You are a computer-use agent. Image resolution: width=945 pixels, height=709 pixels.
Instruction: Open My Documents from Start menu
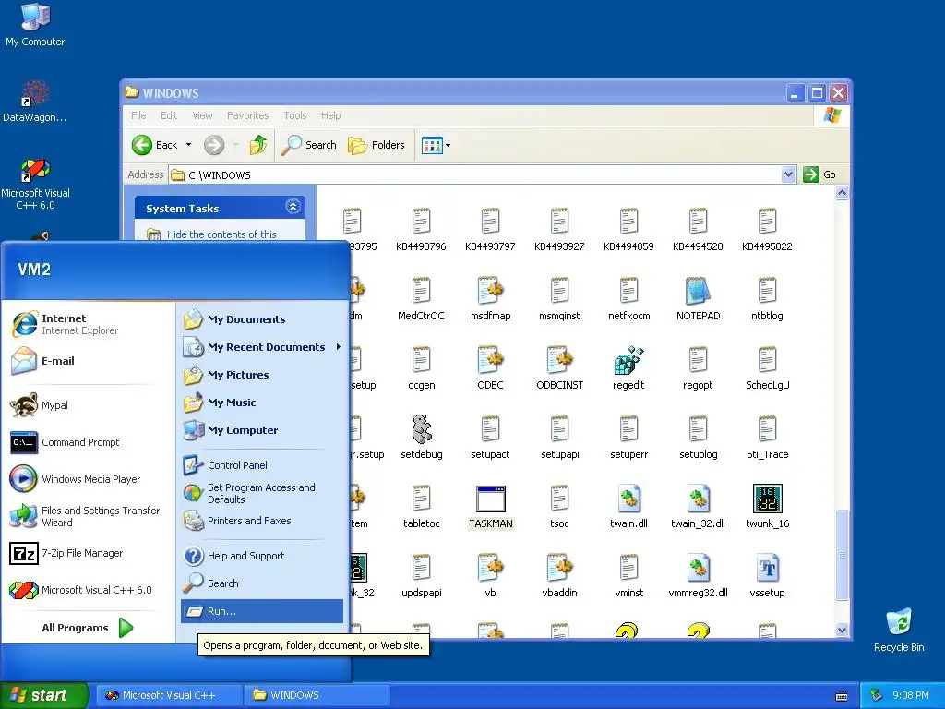(x=234, y=319)
